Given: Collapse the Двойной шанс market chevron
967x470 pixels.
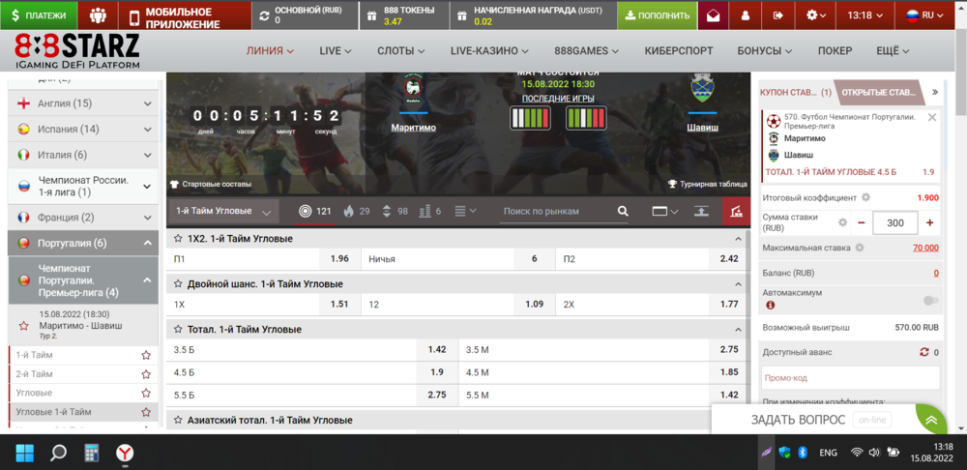Looking at the screenshot, I should (738, 283).
